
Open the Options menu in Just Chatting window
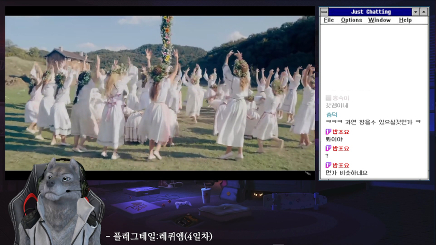(351, 20)
